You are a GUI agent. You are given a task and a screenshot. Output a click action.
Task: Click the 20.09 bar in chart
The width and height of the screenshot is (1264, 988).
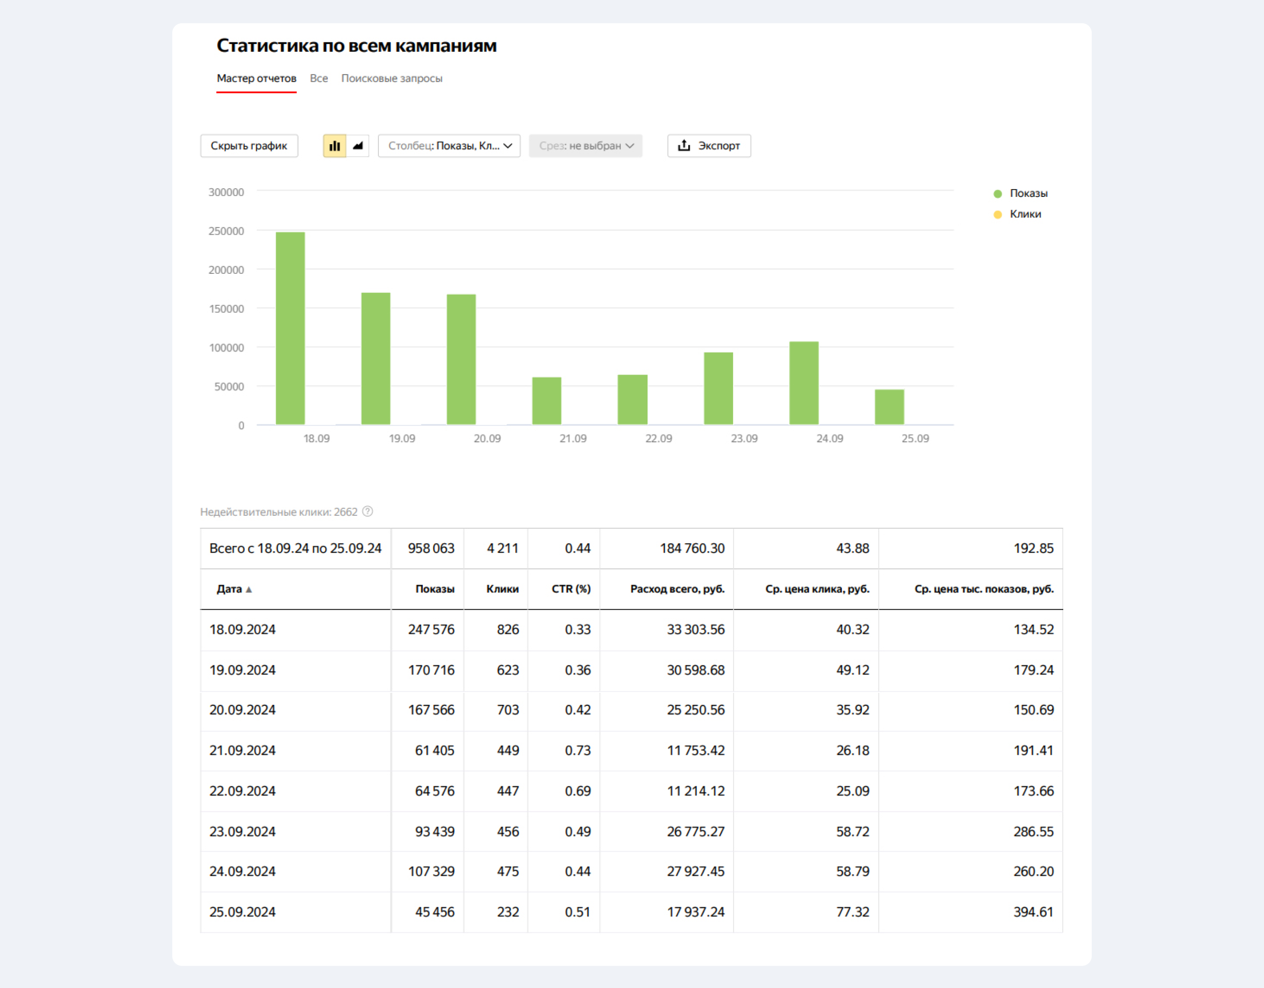point(461,359)
